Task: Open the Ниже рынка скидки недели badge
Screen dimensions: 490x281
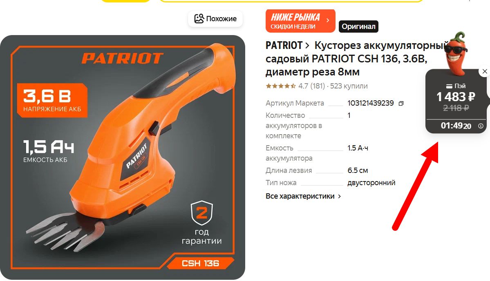Action: tap(300, 21)
